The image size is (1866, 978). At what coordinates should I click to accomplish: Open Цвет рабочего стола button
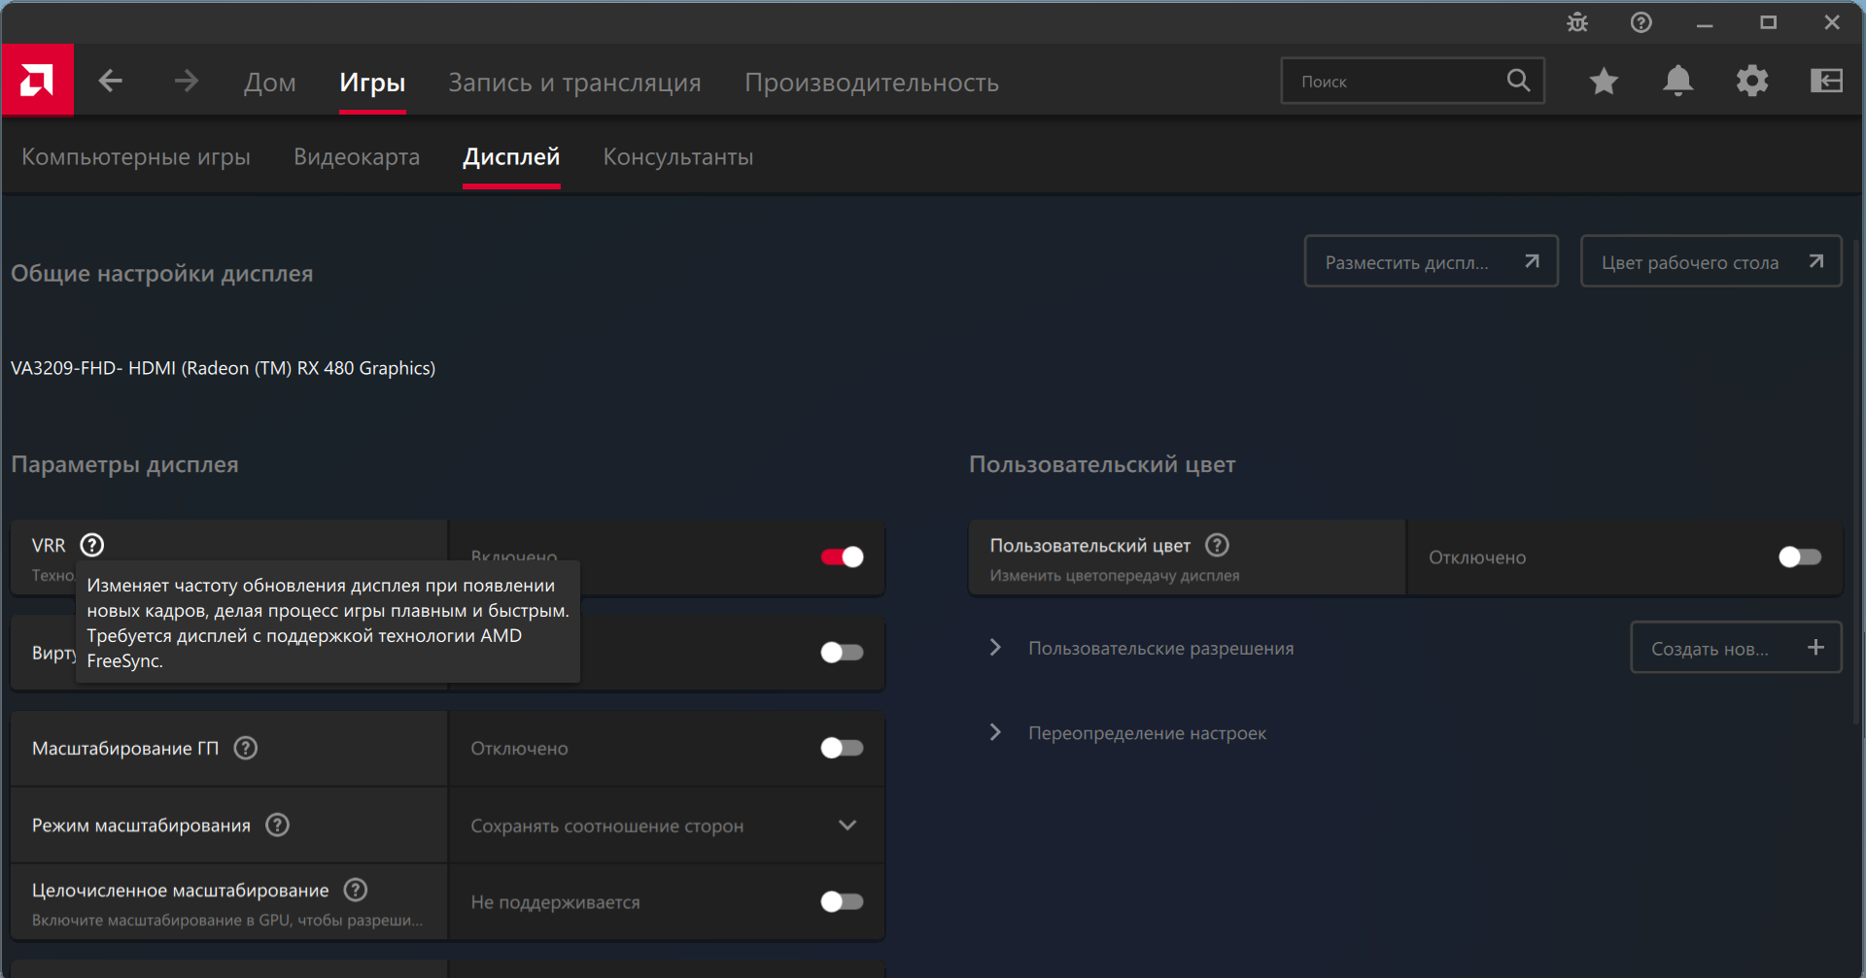pyautogui.click(x=1710, y=261)
